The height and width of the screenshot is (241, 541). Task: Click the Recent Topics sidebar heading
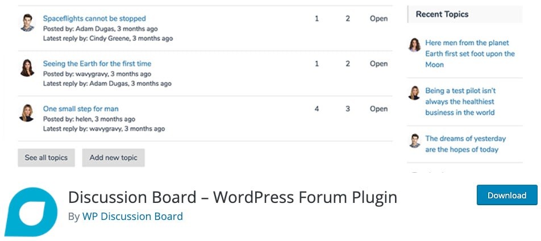pyautogui.click(x=442, y=14)
